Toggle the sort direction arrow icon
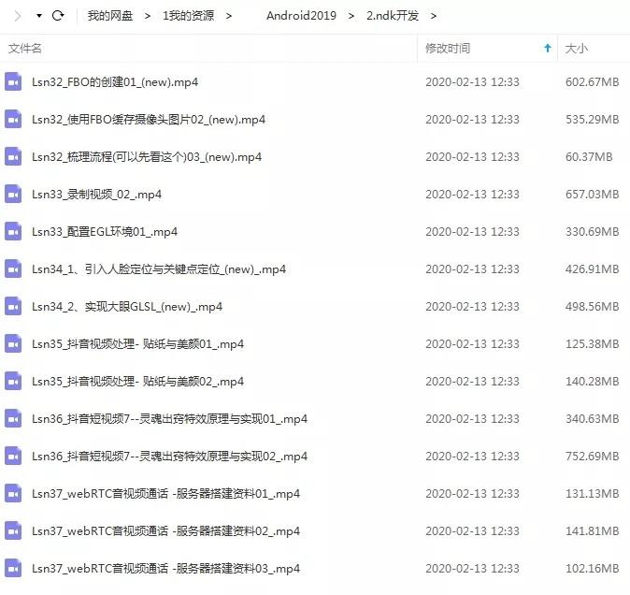Viewport: 630px width, 595px height. point(547,49)
